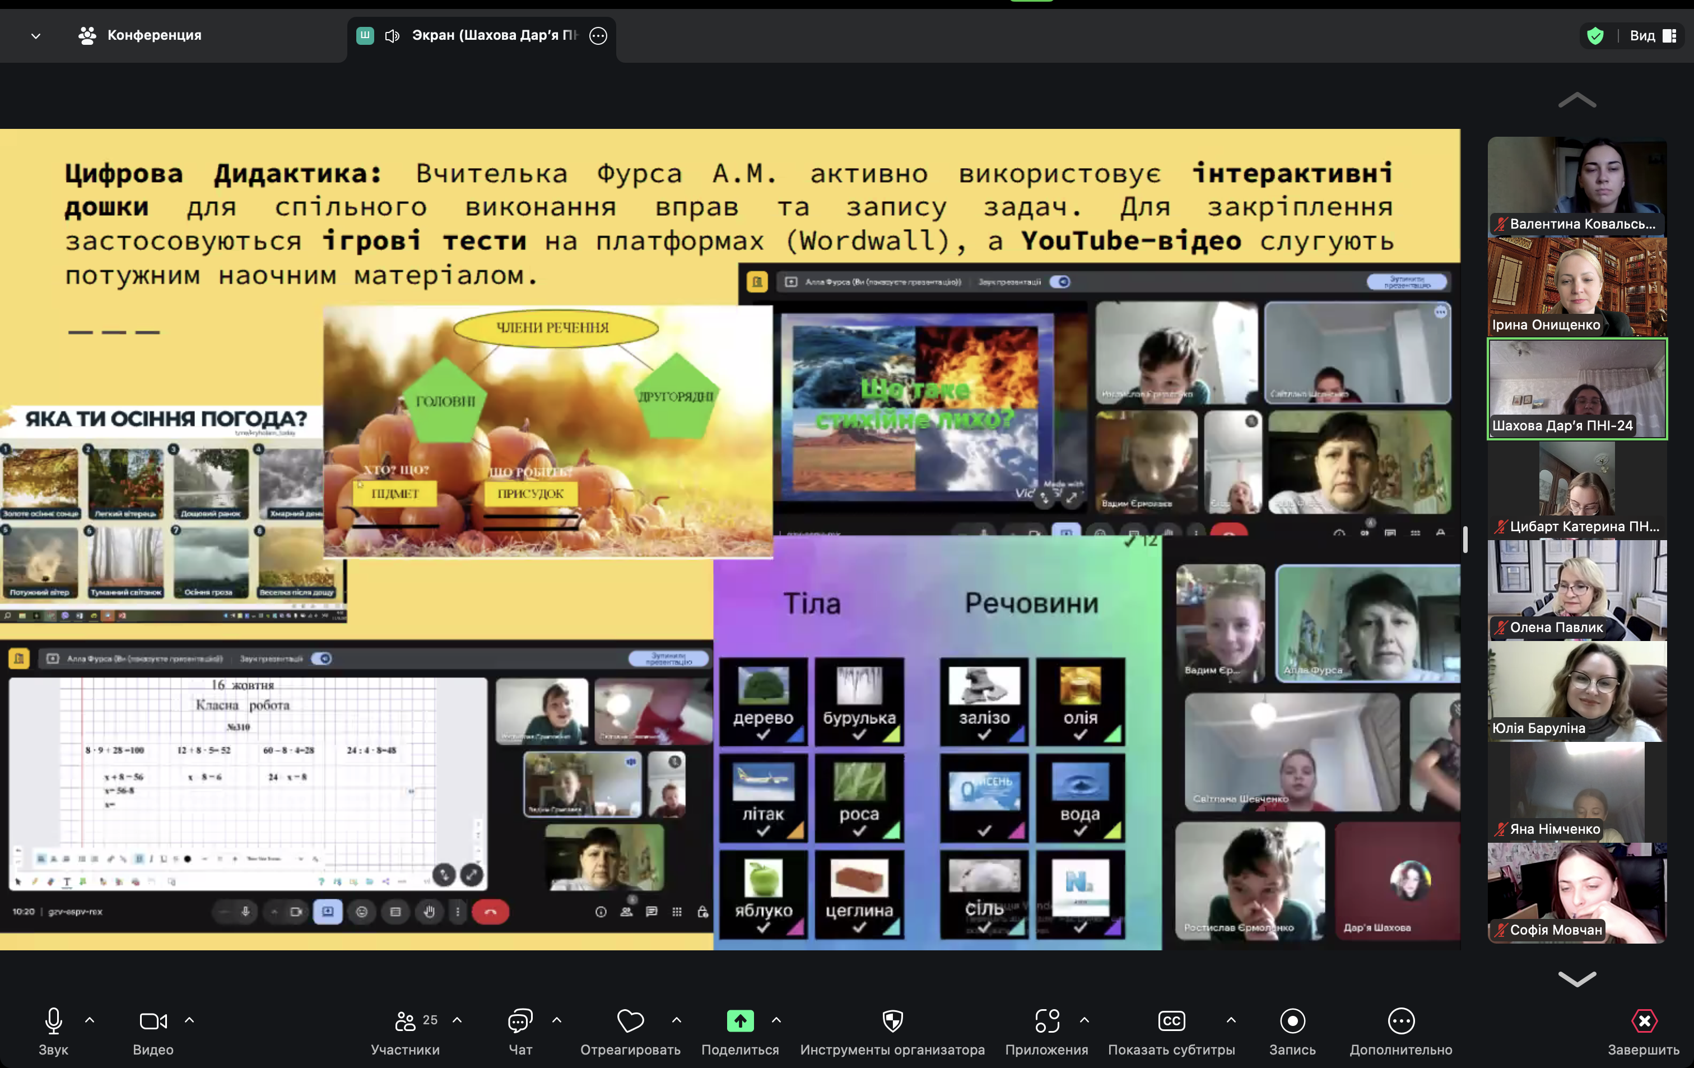Expand audio options arrow beside Звук
The height and width of the screenshot is (1068, 1694).
click(x=89, y=1019)
